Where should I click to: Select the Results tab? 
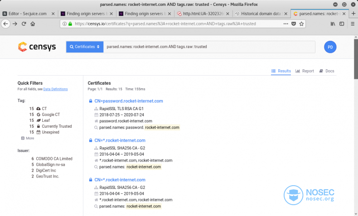click(281, 71)
